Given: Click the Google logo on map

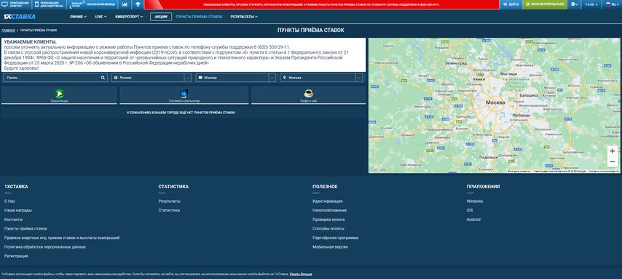Looking at the screenshot, I should [x=378, y=169].
